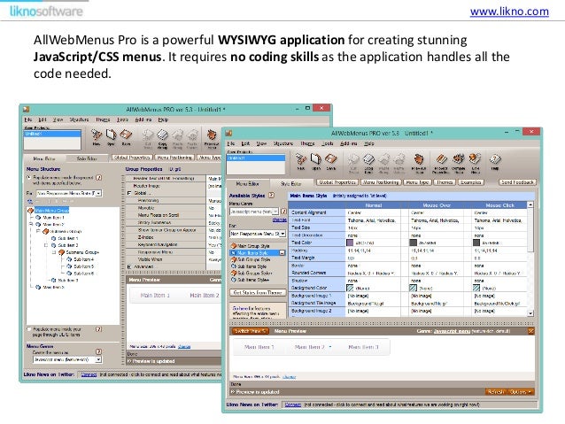Image resolution: width=565 pixels, height=424 pixels.
Task: Click Cut Item icon in front window toolbar
Action: coord(353,162)
